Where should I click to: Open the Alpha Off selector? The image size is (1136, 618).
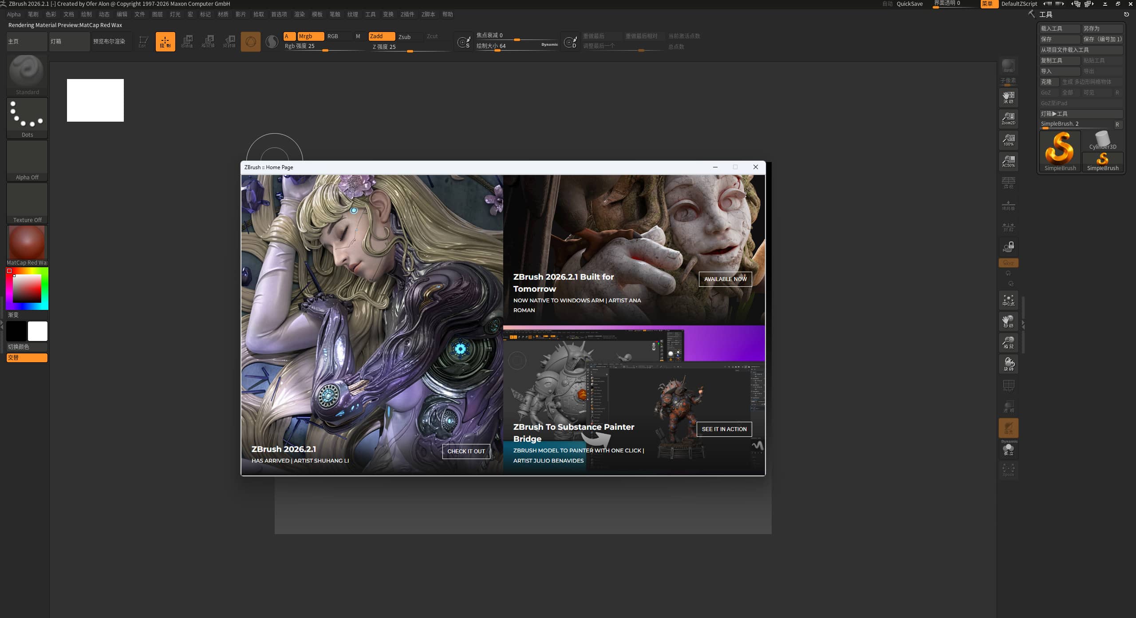(x=27, y=160)
